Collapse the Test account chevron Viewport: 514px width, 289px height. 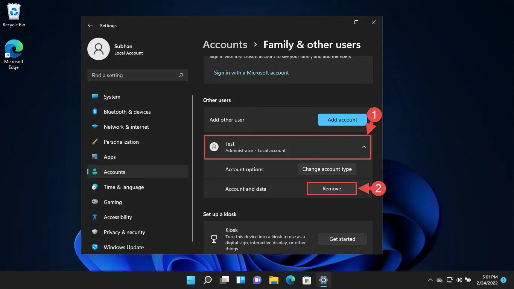click(x=364, y=147)
